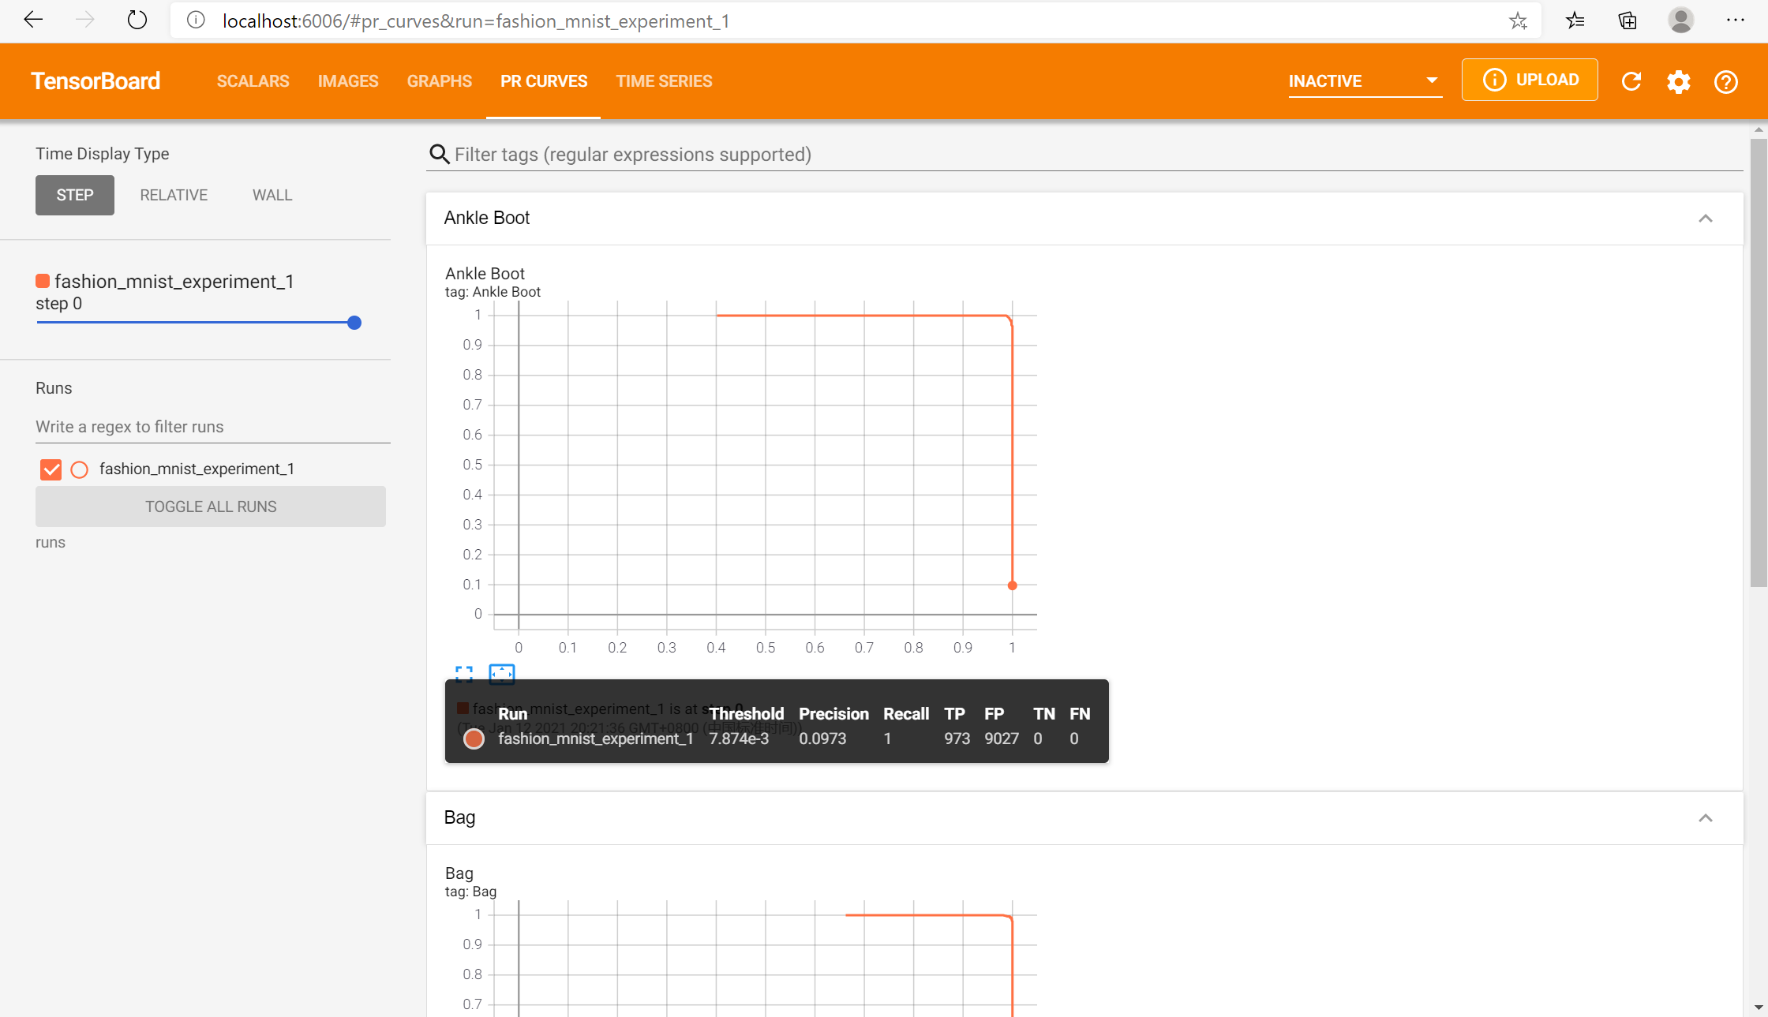Switch time display to WALL
Screen dimensions: 1768x1017
pyautogui.click(x=272, y=195)
